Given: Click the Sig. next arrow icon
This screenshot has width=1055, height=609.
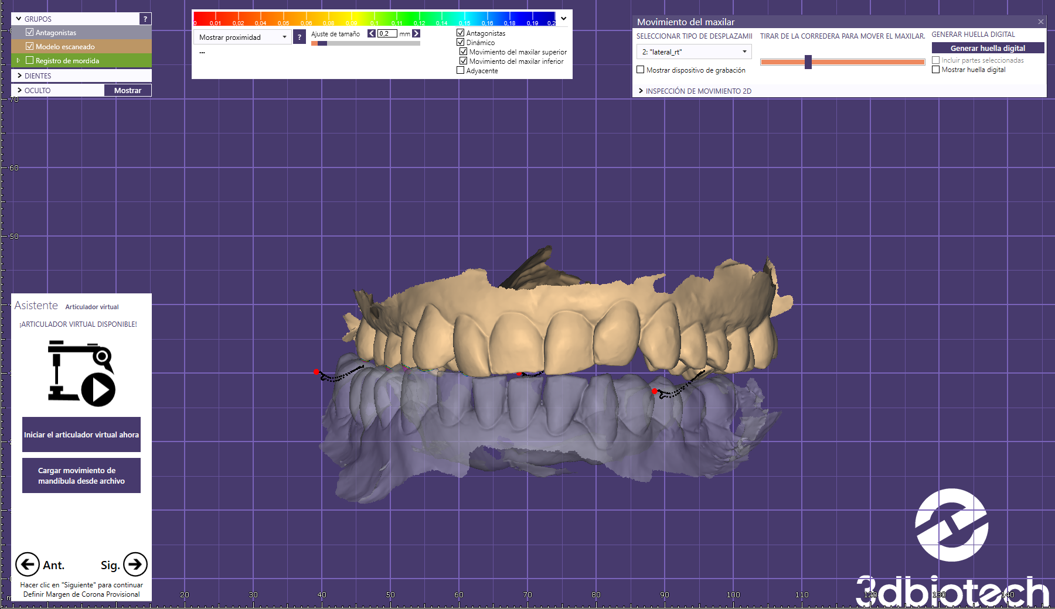Looking at the screenshot, I should coord(135,564).
